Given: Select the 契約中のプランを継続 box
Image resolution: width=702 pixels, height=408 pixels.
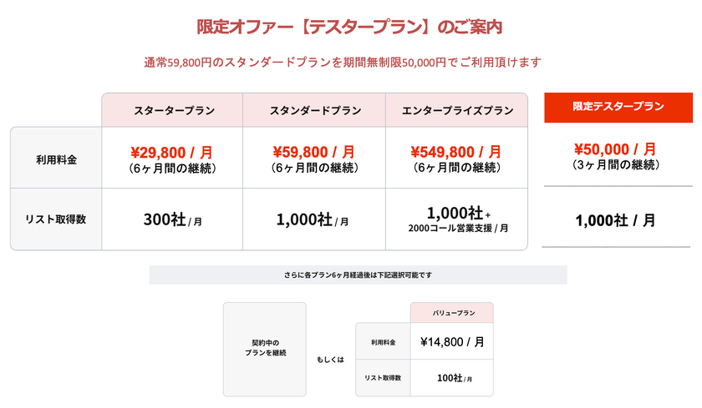Looking at the screenshot, I should coord(265,348).
